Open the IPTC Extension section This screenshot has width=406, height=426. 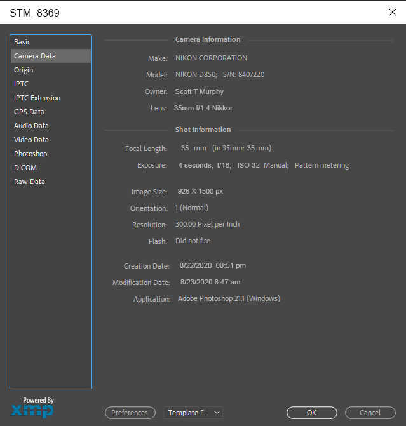click(37, 98)
